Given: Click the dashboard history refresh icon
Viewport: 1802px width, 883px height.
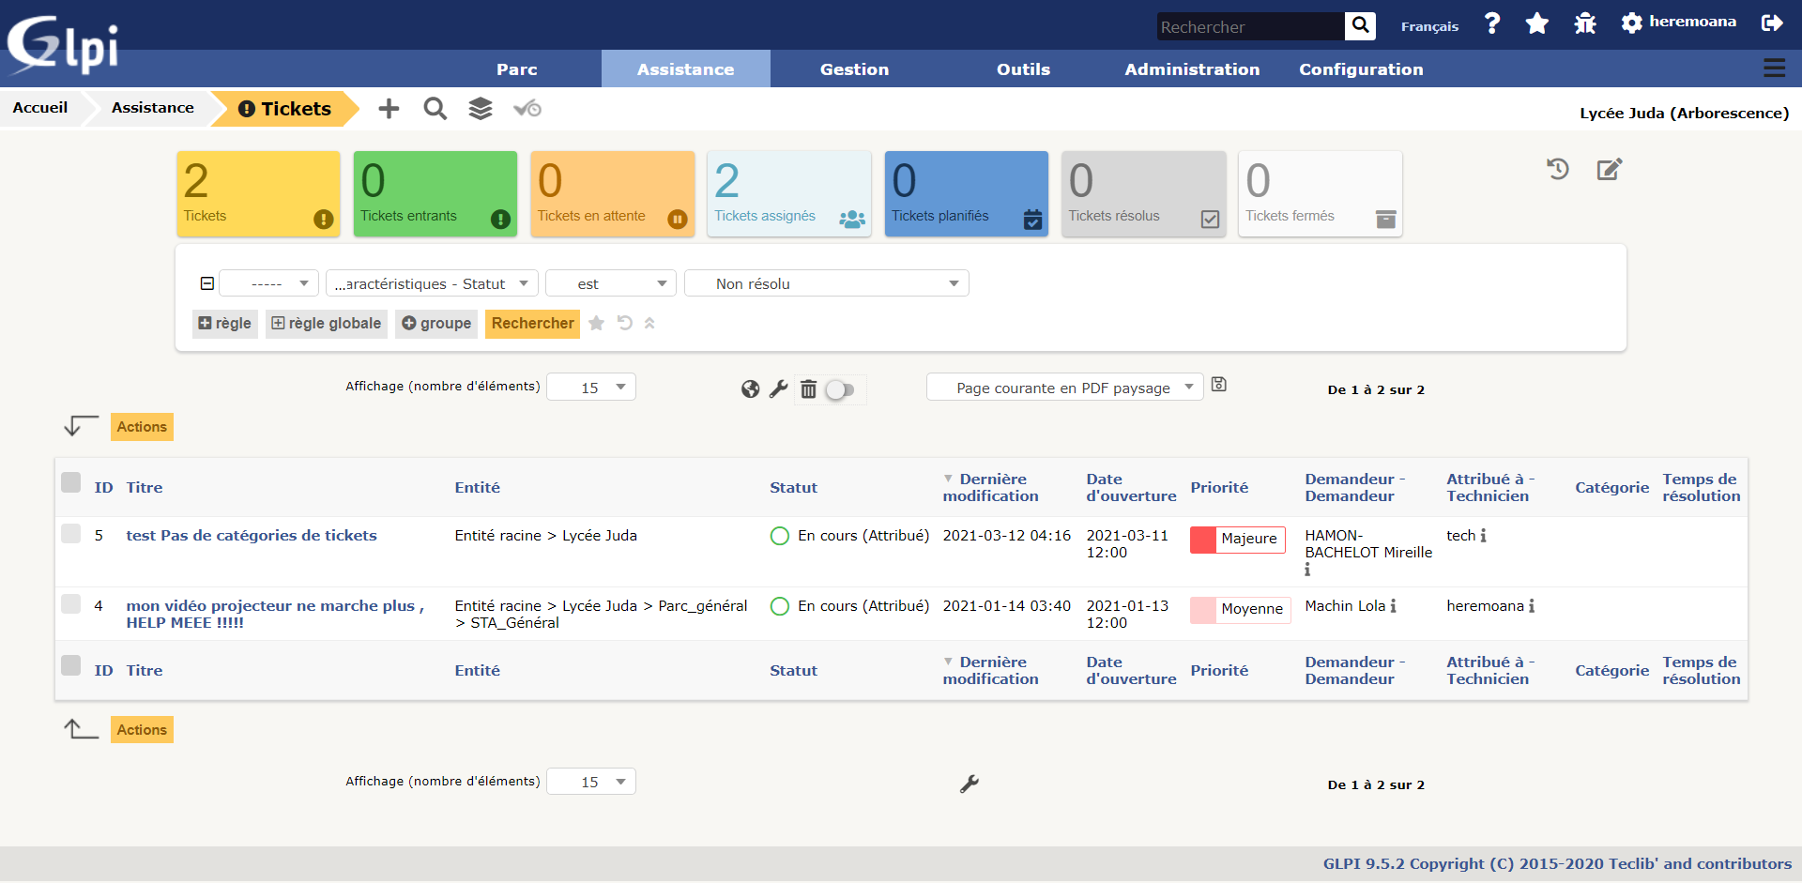Looking at the screenshot, I should pyautogui.click(x=1558, y=170).
